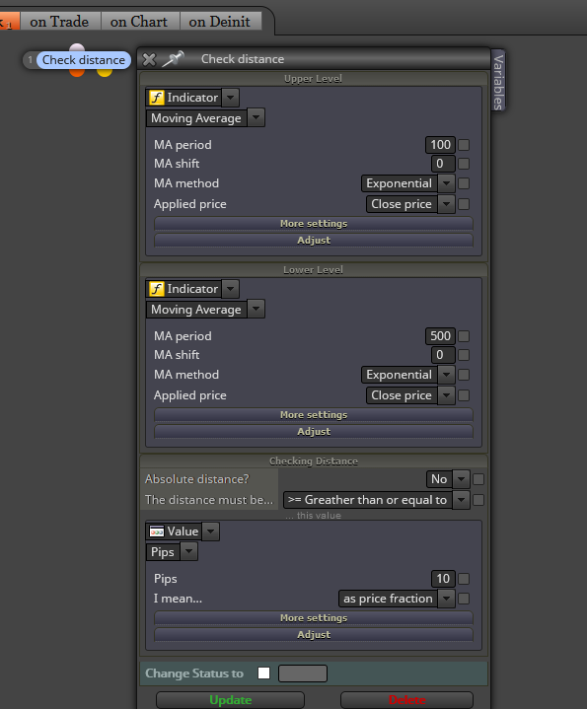Click Value section More settings button

pos(314,617)
